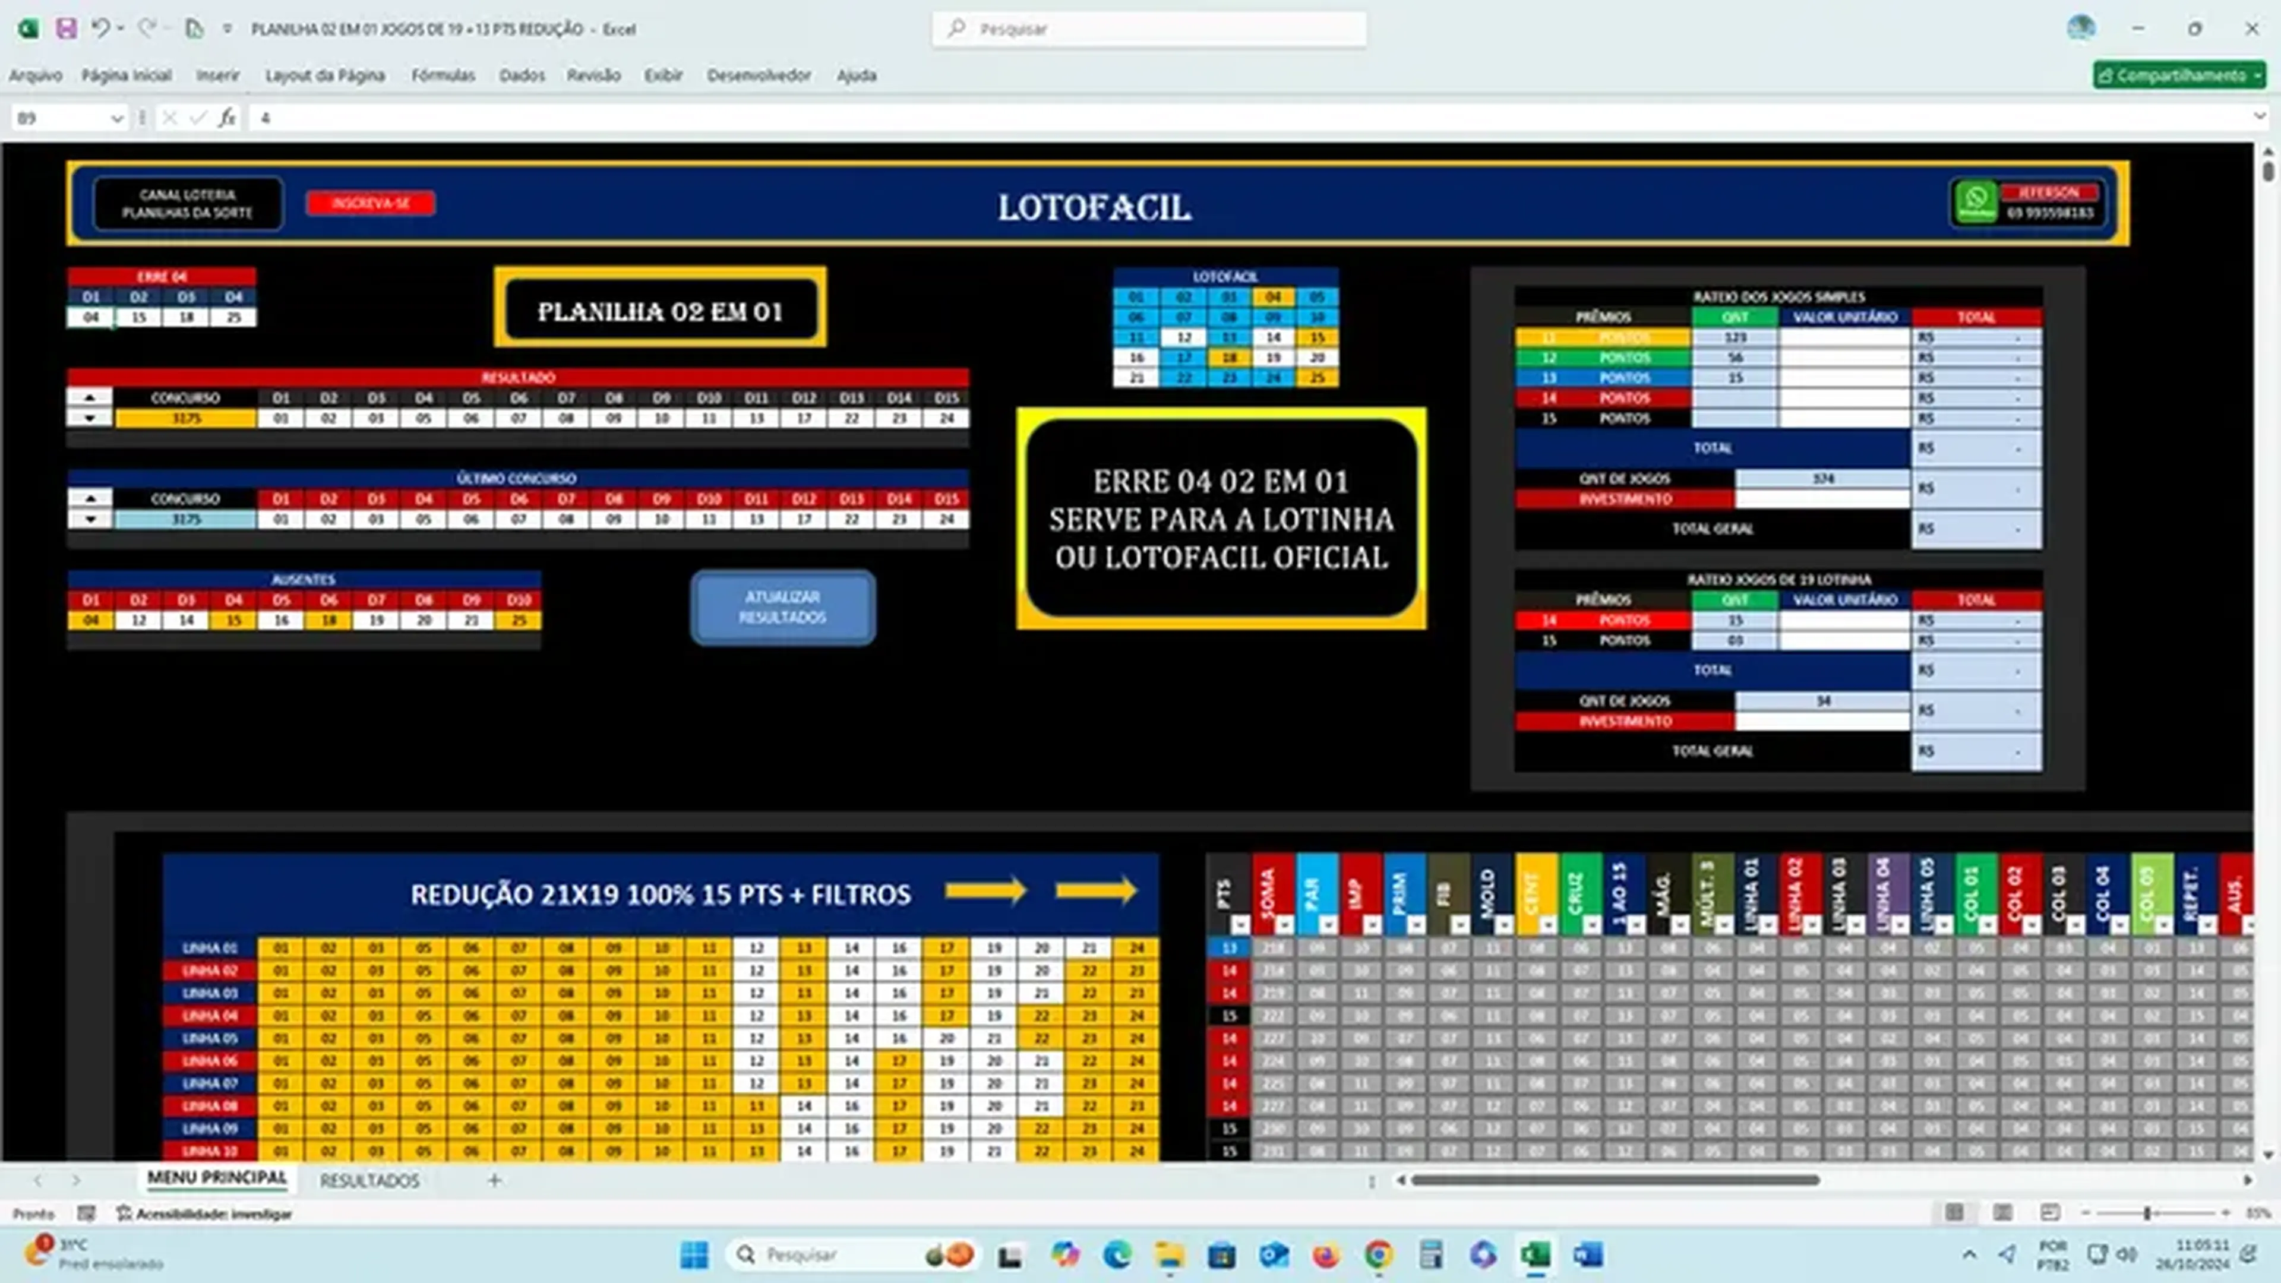Increase RESULTADO concurso with up spinner
Screen dimensions: 2281x1283
click(x=90, y=397)
